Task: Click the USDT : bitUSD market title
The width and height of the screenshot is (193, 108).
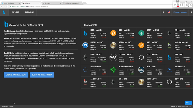Action: (x=153, y=30)
